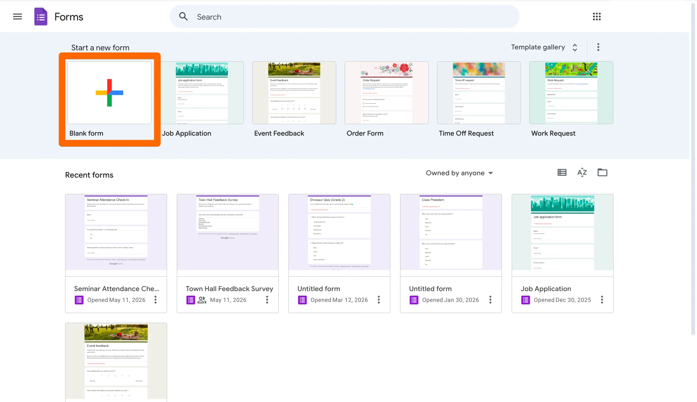This screenshot has height=402, width=697.
Task: Open the recent Job application form preview
Action: click(x=563, y=233)
